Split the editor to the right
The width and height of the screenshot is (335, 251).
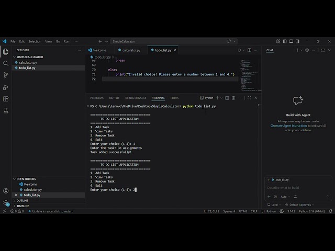[x=249, y=50]
